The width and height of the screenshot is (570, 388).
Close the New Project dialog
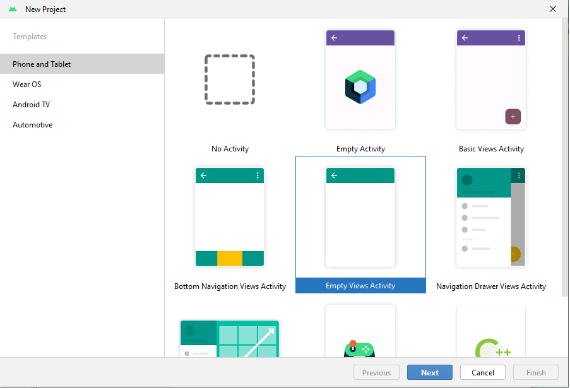coord(553,9)
